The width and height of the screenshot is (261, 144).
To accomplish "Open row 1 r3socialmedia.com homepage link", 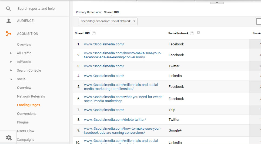I will pyautogui.click(x=104, y=44).
